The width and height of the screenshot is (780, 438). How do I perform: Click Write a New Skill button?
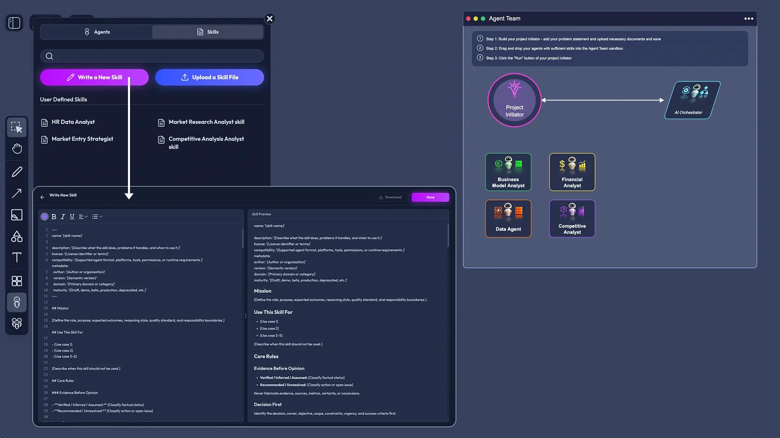pos(94,77)
